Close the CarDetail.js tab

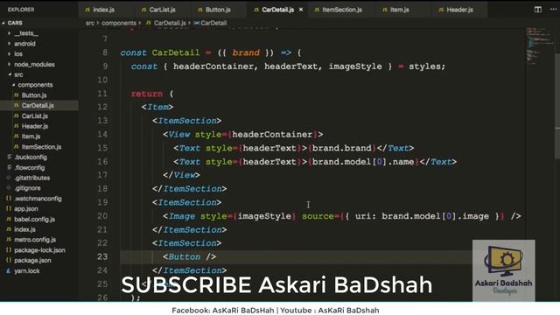tap(301, 10)
